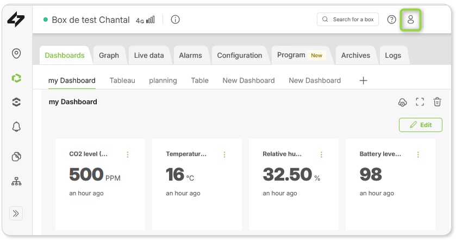This screenshot has width=456, height=240.
Task: Open the pie chart reports sidebar icon
Action: (16, 156)
